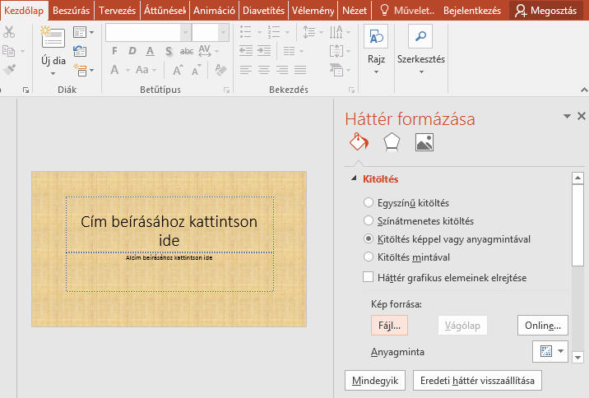Click the Új dia new slide icon

pos(53,38)
